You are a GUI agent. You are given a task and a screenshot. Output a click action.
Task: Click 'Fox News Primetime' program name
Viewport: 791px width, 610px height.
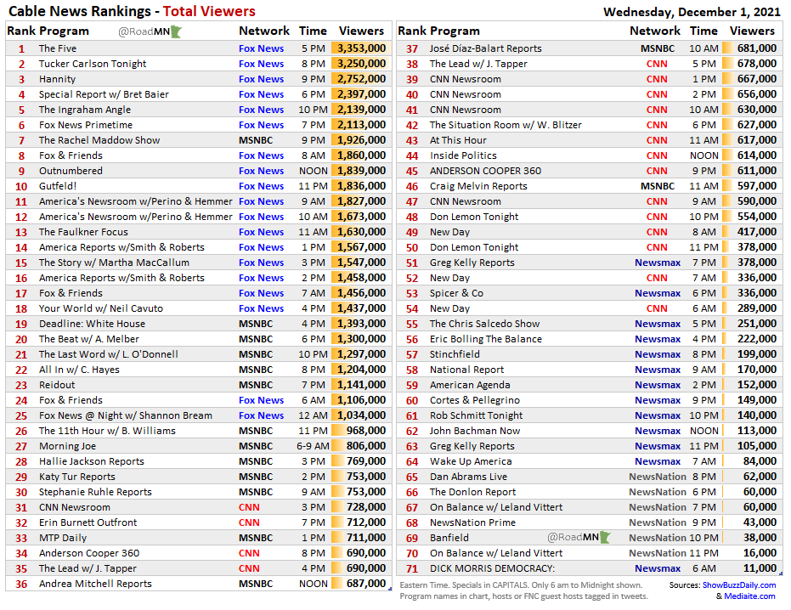pyautogui.click(x=85, y=125)
